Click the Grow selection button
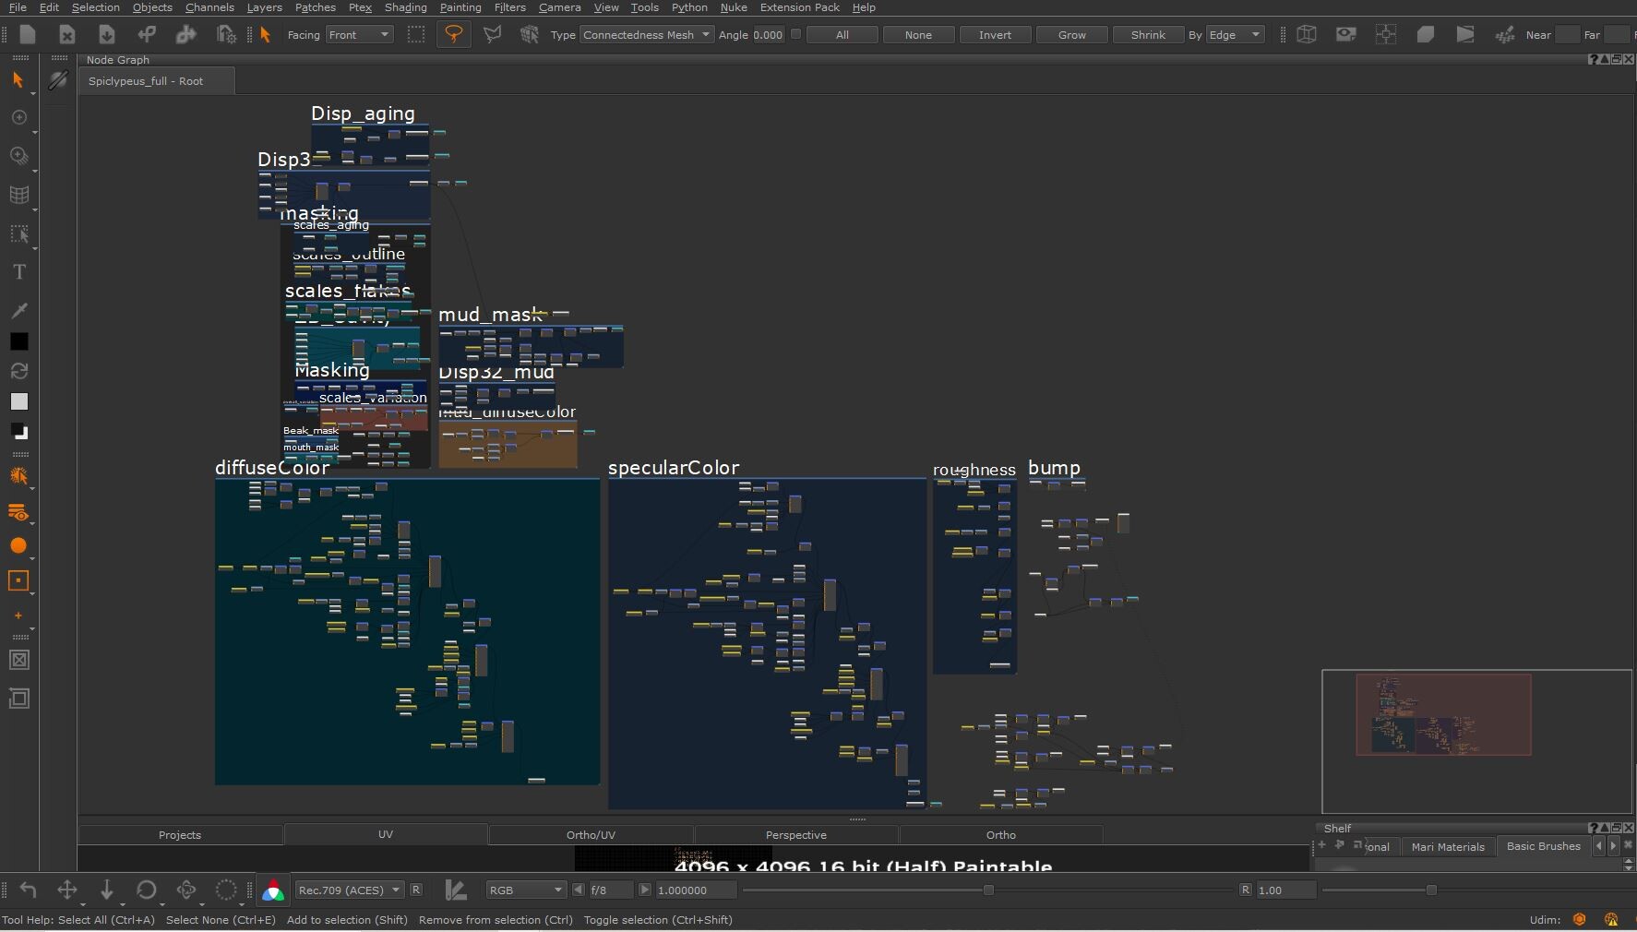 point(1071,34)
